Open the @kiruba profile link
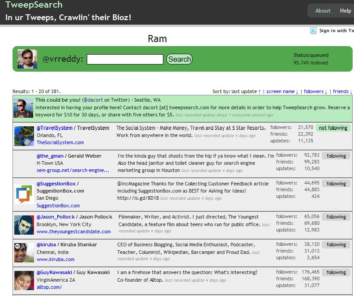 tap(46, 245)
